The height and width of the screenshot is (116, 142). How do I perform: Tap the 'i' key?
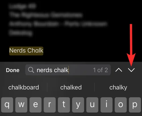click(x=106, y=105)
